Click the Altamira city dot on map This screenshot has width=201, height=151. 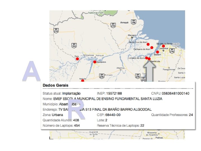click(x=121, y=70)
